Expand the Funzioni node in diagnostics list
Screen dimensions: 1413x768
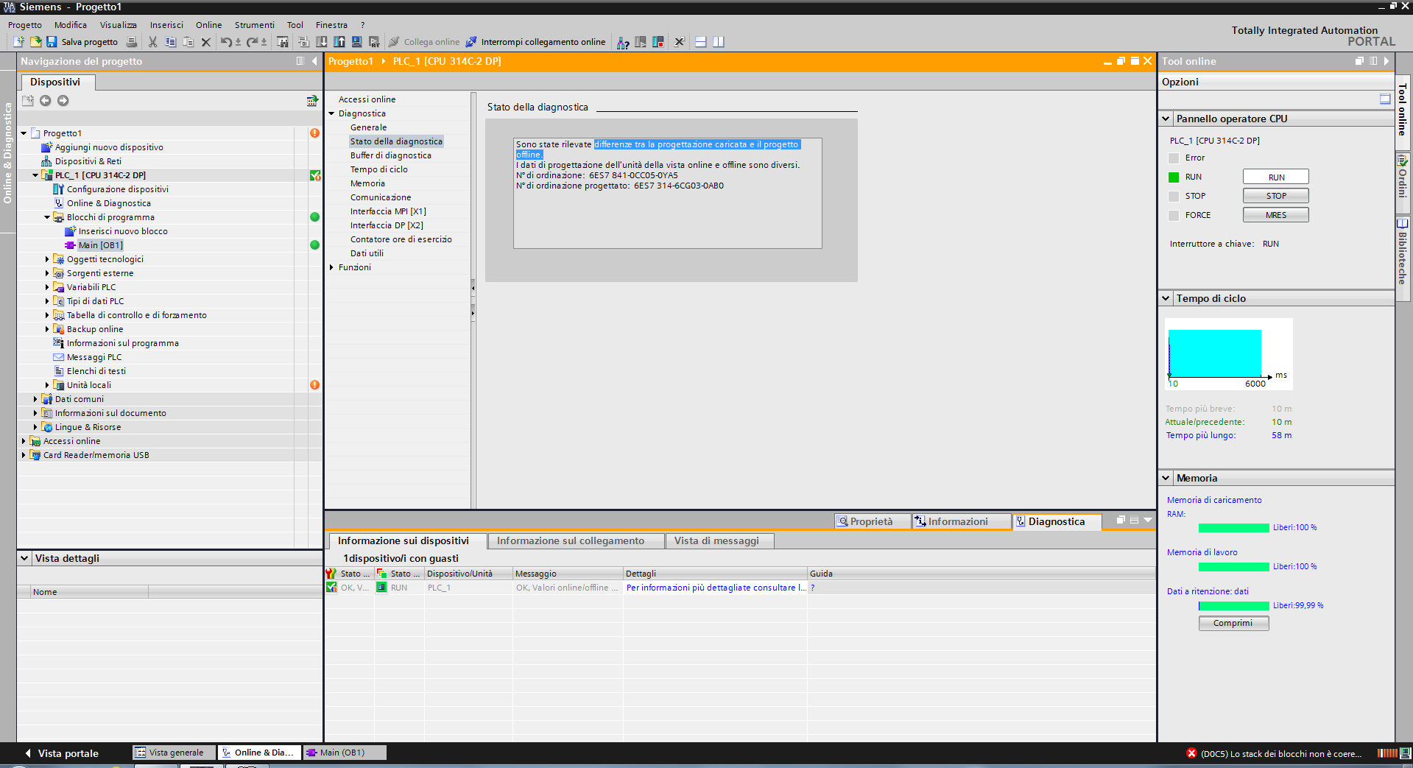pyautogui.click(x=331, y=267)
